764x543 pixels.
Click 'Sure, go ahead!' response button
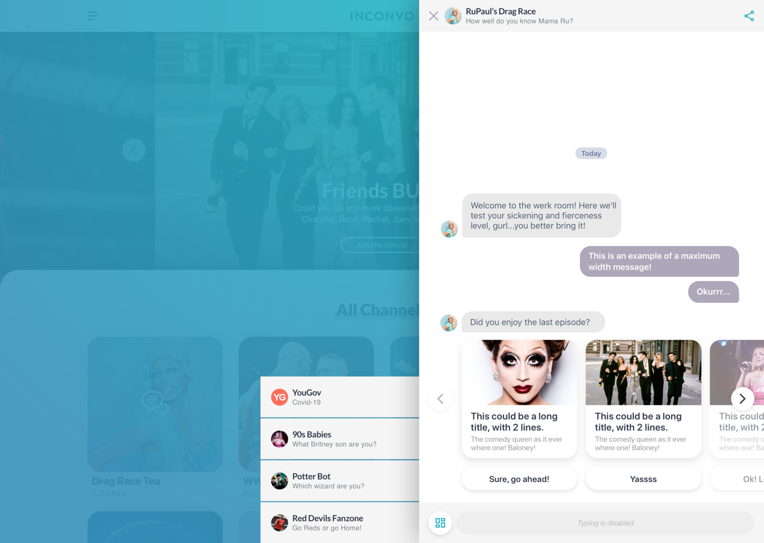[x=520, y=479]
